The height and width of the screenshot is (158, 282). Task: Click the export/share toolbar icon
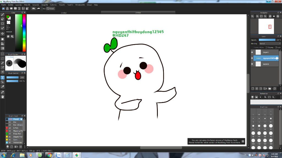7,9
